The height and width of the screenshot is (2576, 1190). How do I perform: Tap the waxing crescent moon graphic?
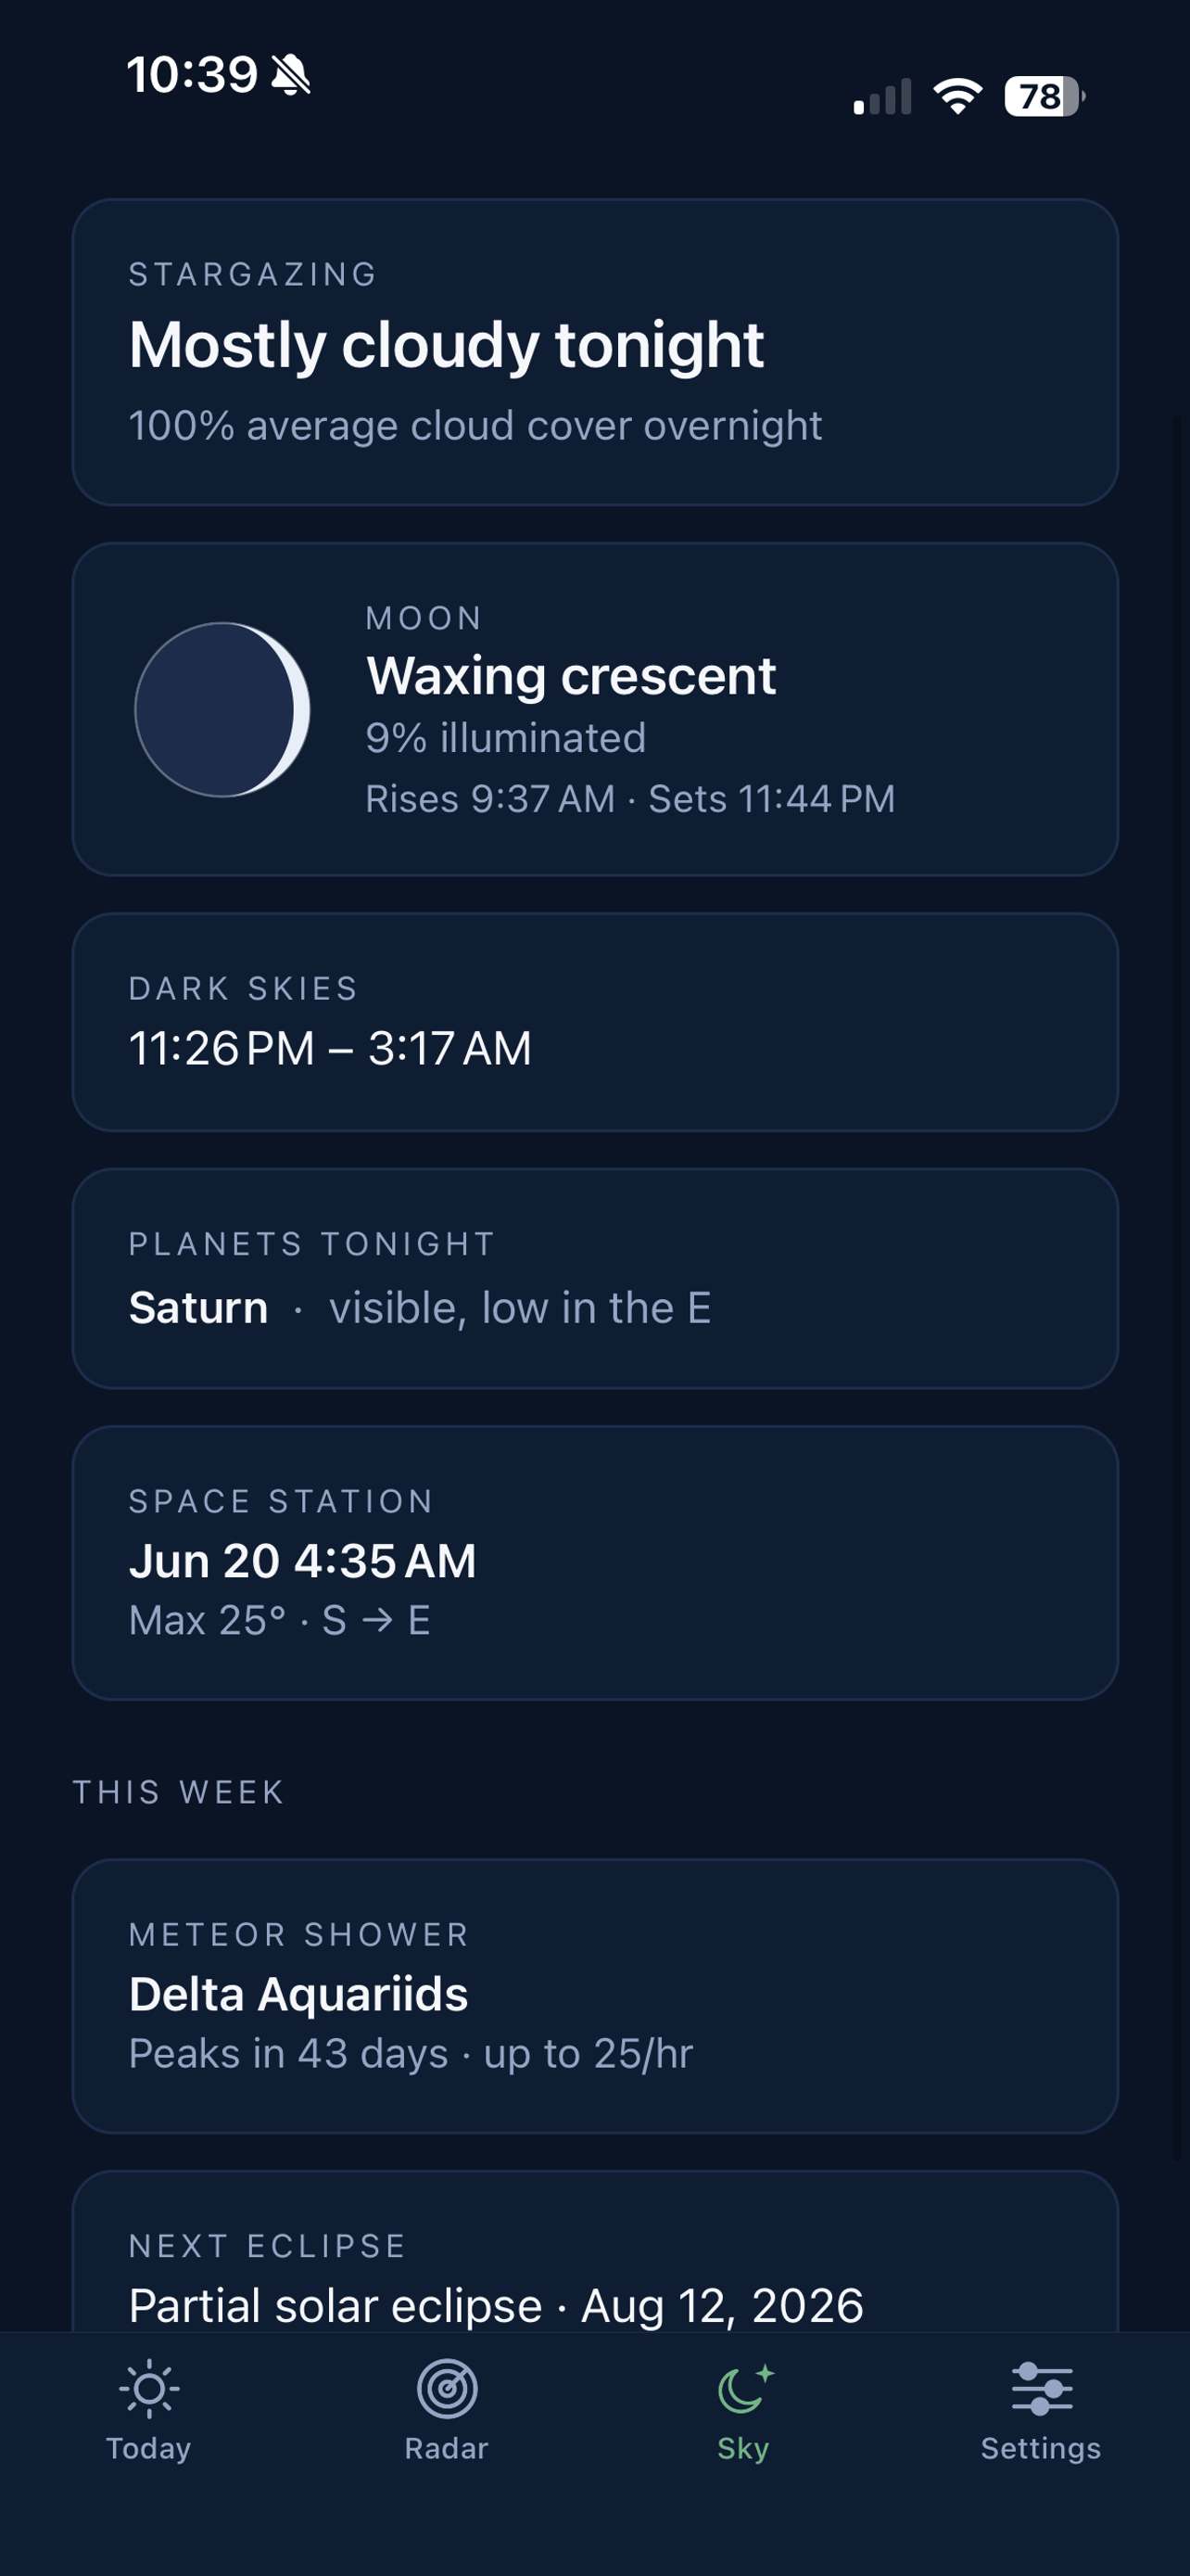pos(222,710)
